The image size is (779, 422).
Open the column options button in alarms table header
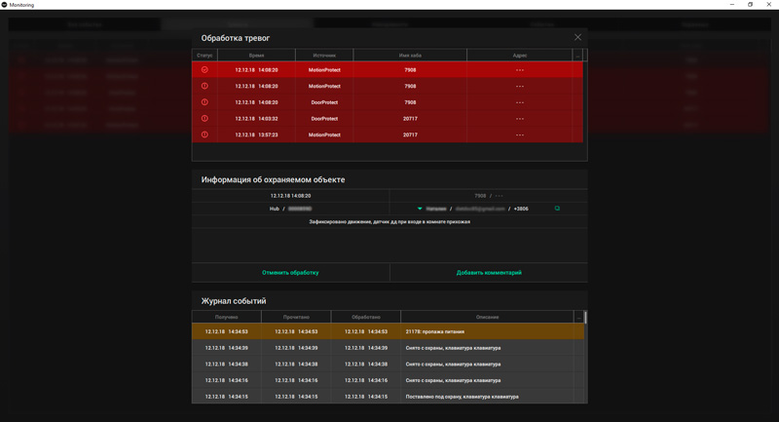coord(577,56)
